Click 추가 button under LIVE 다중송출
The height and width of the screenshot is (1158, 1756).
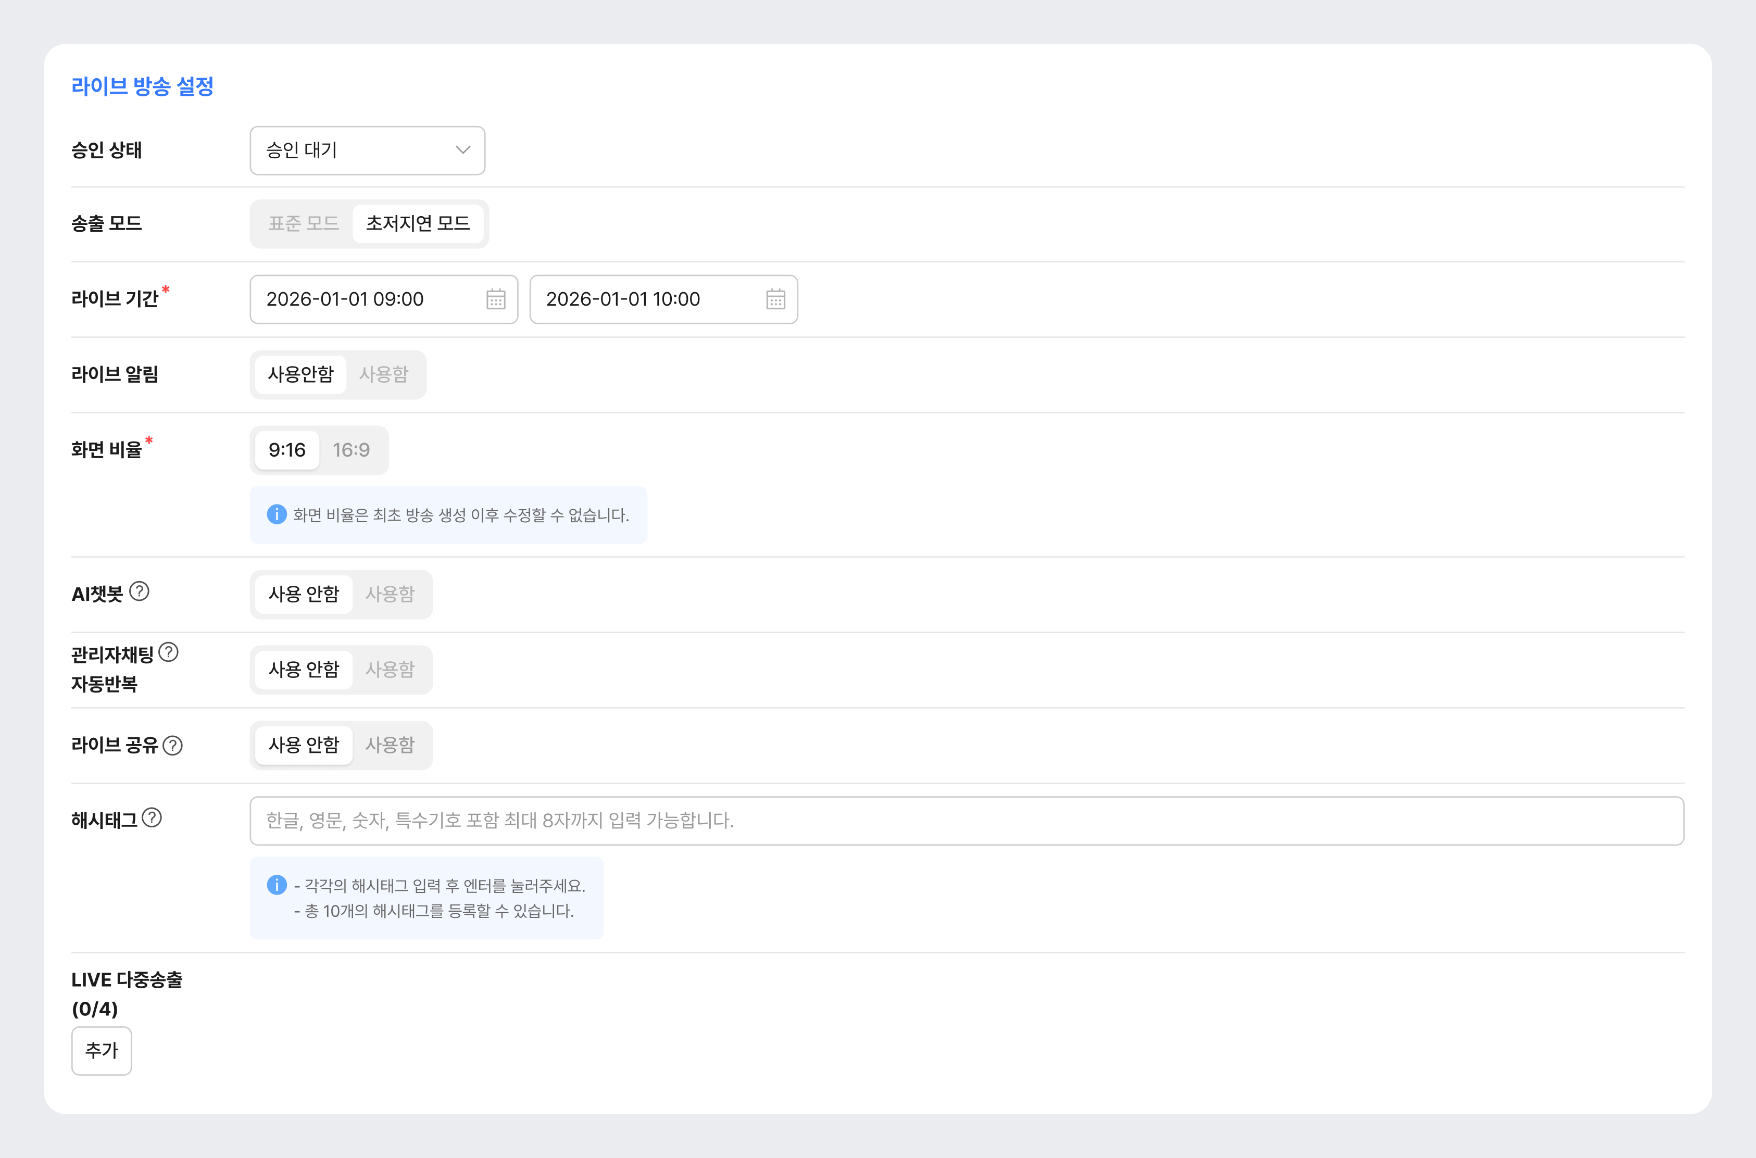[x=102, y=1050]
